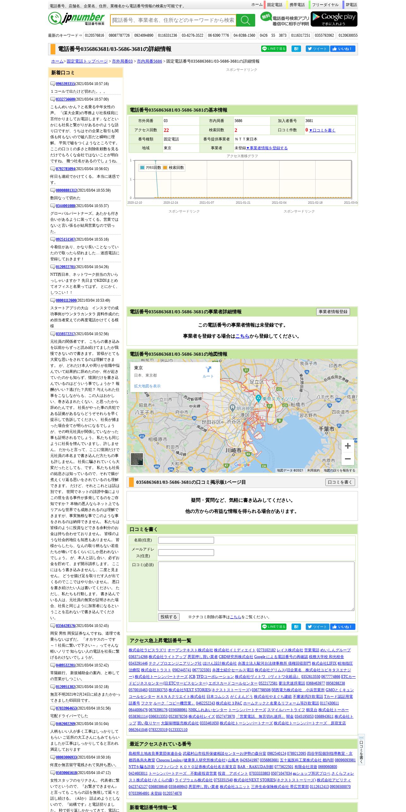Toggle 検索回数 legend in the graph
406x812 pixels.
(x=173, y=168)
